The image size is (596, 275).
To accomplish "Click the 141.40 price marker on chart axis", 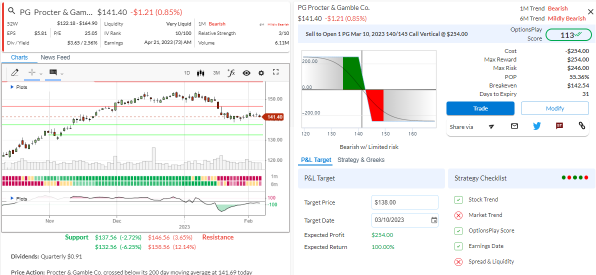I will click(274, 117).
